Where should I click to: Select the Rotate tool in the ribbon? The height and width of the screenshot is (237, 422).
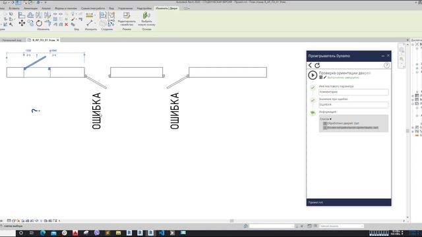tap(39, 23)
